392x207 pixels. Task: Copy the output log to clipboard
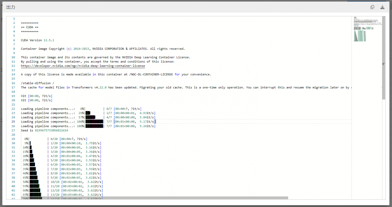pyautogui.click(x=372, y=7)
